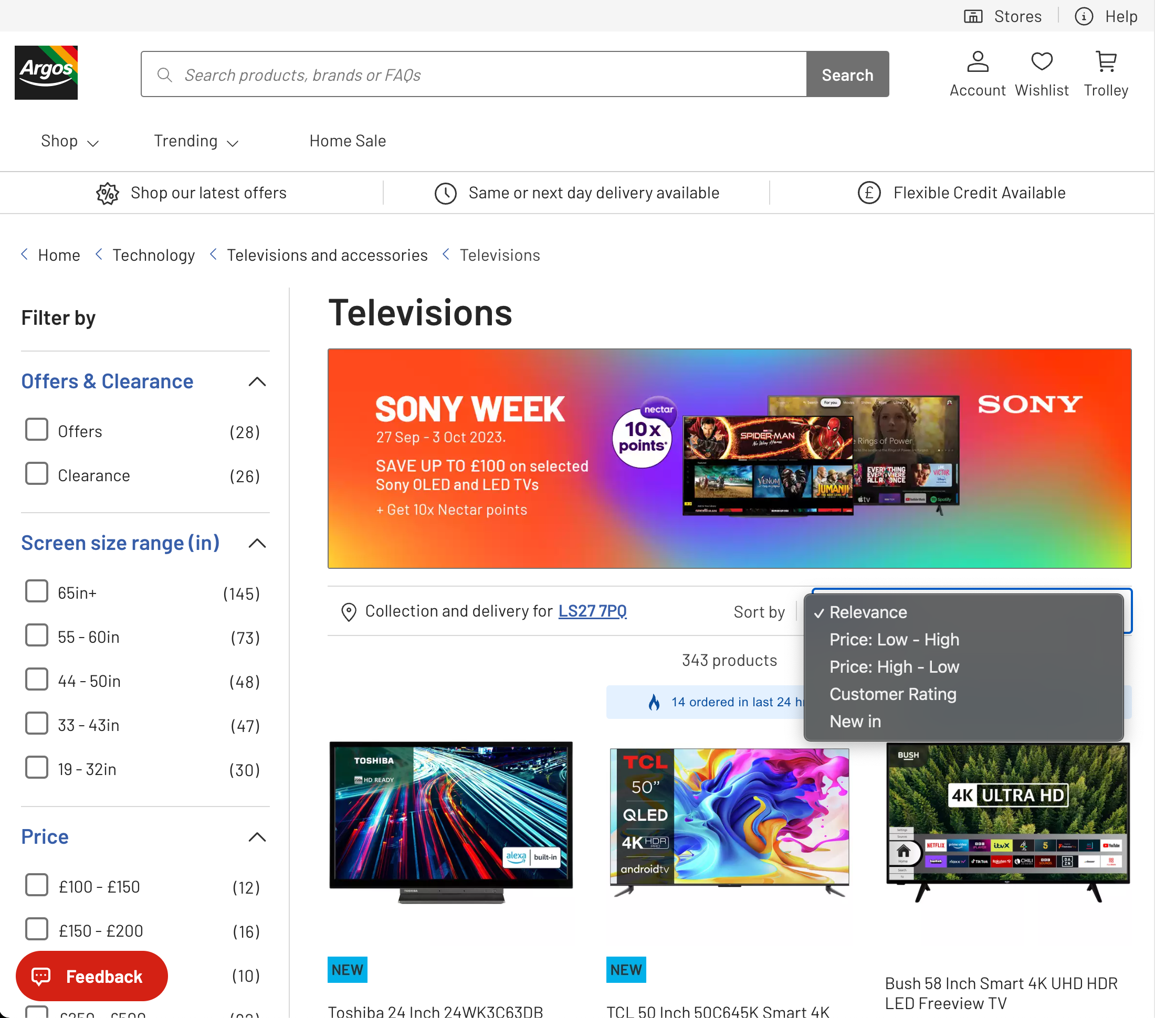Open the Wishlist via heart icon

[x=1042, y=61]
